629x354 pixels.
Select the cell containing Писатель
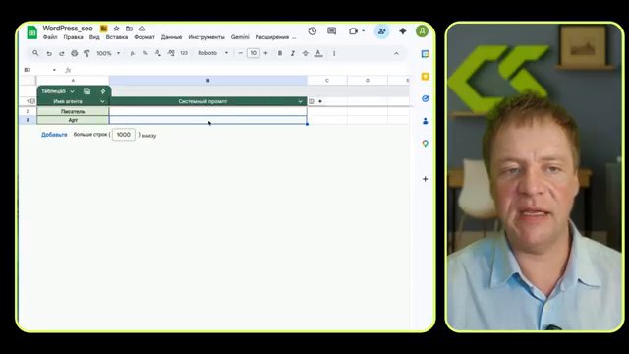click(x=73, y=111)
